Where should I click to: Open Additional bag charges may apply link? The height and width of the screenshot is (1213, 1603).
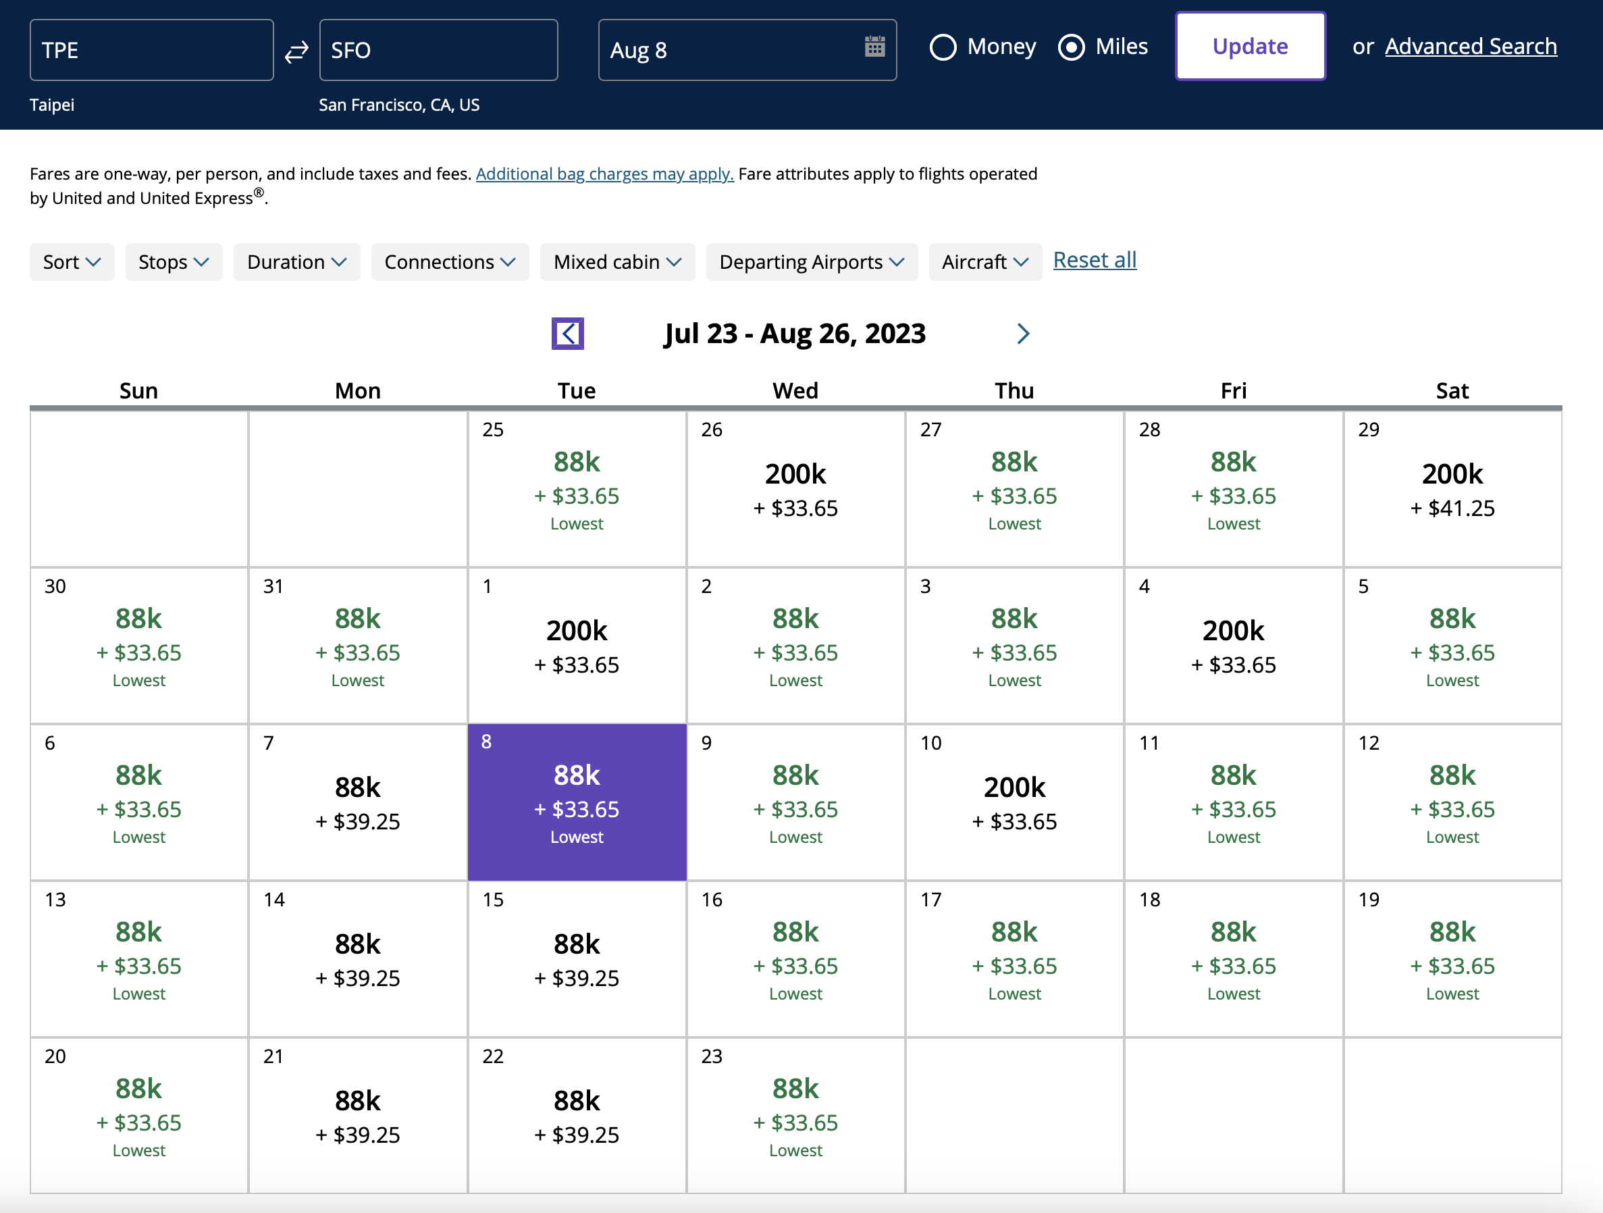[x=604, y=174]
